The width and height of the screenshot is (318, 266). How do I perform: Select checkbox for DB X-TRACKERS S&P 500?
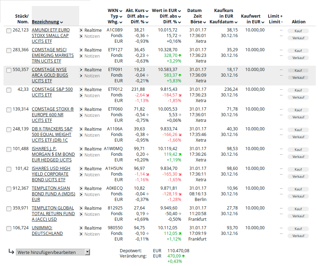coord(9,130)
